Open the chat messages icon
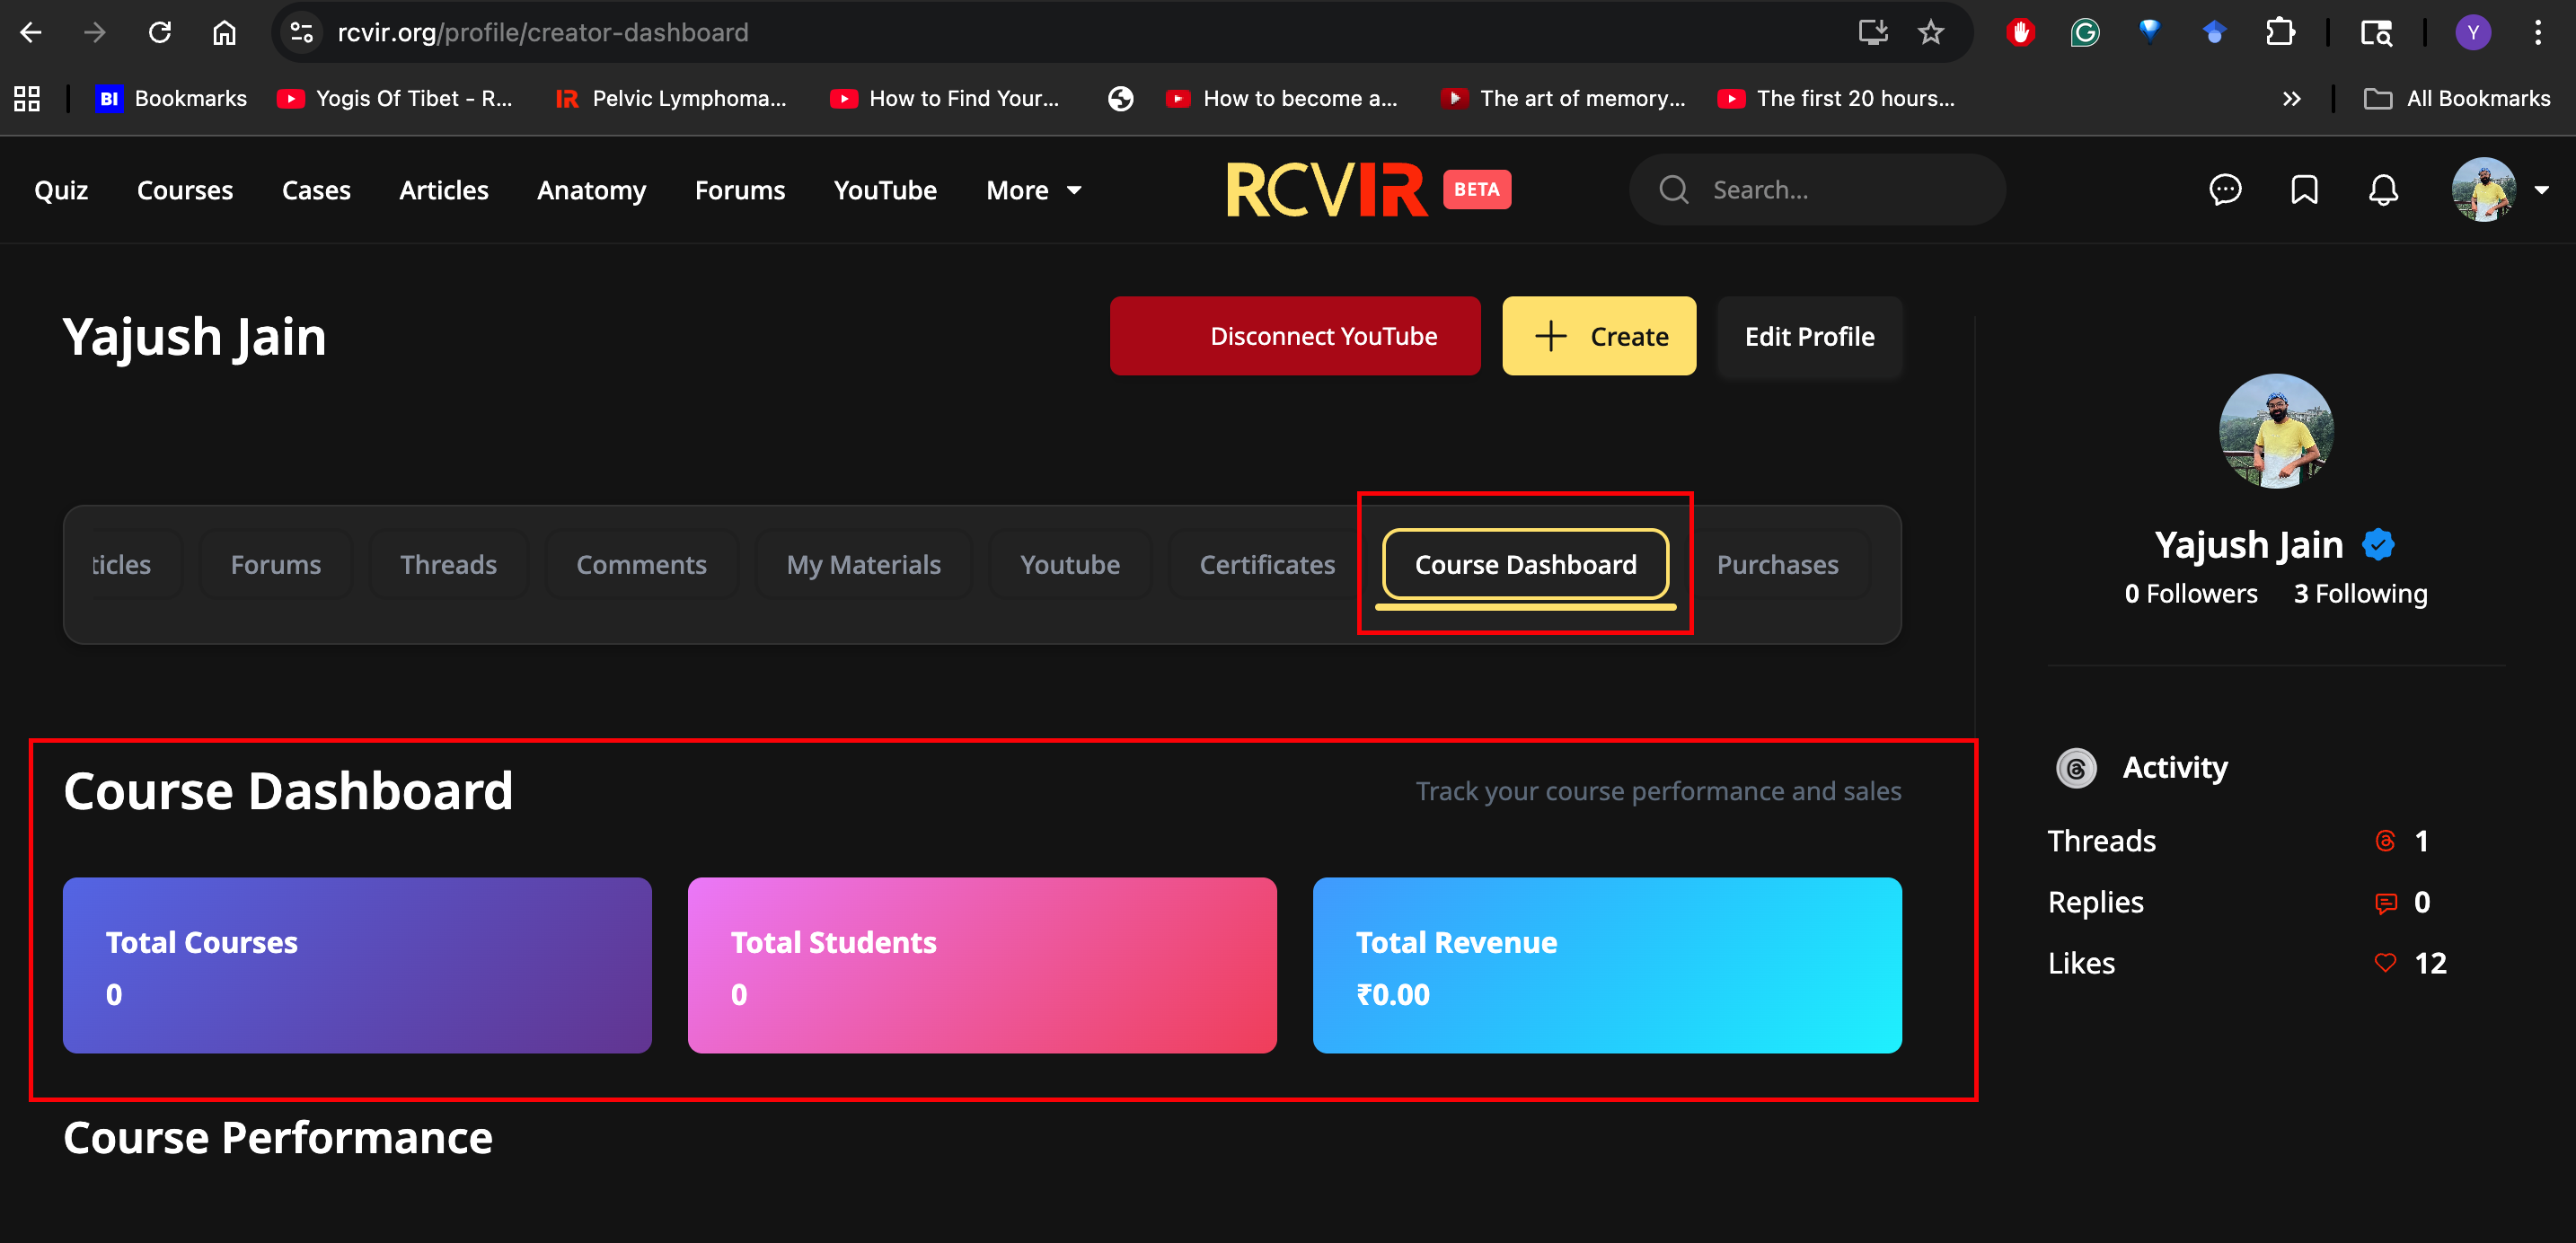Image resolution: width=2576 pixels, height=1243 pixels. tap(2225, 190)
